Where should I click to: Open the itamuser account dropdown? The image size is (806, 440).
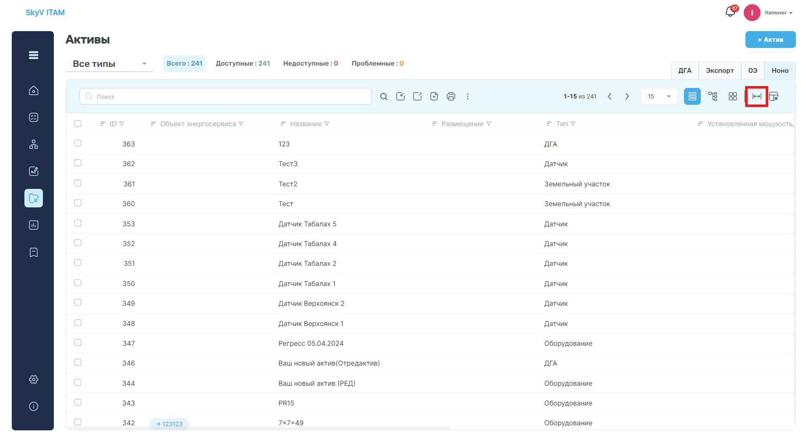click(778, 13)
